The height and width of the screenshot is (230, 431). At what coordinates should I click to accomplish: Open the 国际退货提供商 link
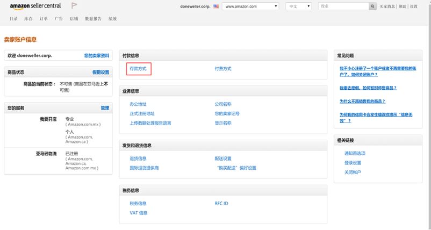point(145,168)
